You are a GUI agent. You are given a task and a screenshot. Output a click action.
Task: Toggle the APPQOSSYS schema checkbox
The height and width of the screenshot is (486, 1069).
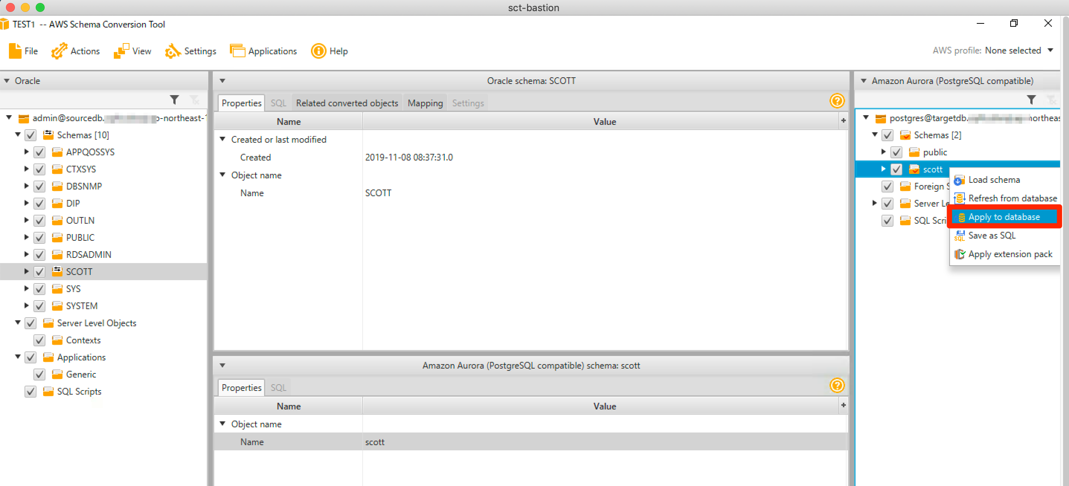[x=39, y=152]
